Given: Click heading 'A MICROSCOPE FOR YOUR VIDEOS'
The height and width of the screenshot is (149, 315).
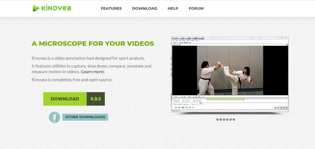Looking at the screenshot, I should pyautogui.click(x=93, y=43).
